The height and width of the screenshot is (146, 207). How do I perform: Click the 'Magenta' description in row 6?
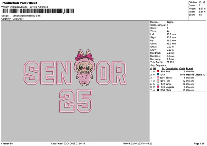(170, 87)
